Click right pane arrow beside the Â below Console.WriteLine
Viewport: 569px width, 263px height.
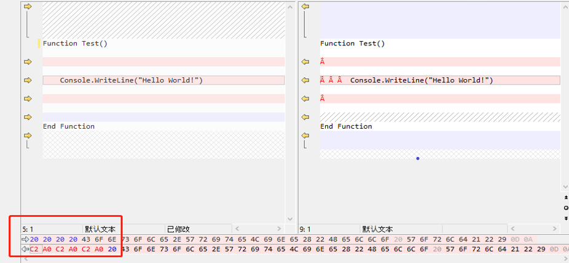point(305,99)
